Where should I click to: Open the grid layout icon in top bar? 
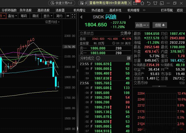(82, 3)
